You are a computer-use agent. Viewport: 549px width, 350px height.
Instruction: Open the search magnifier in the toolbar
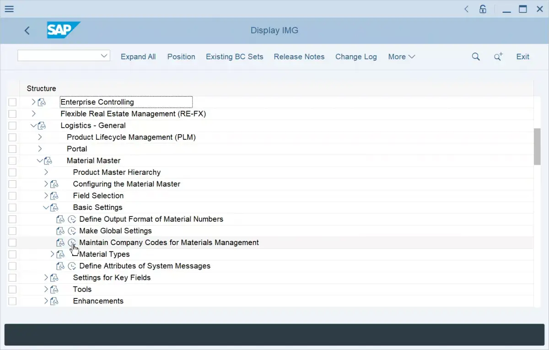click(476, 57)
